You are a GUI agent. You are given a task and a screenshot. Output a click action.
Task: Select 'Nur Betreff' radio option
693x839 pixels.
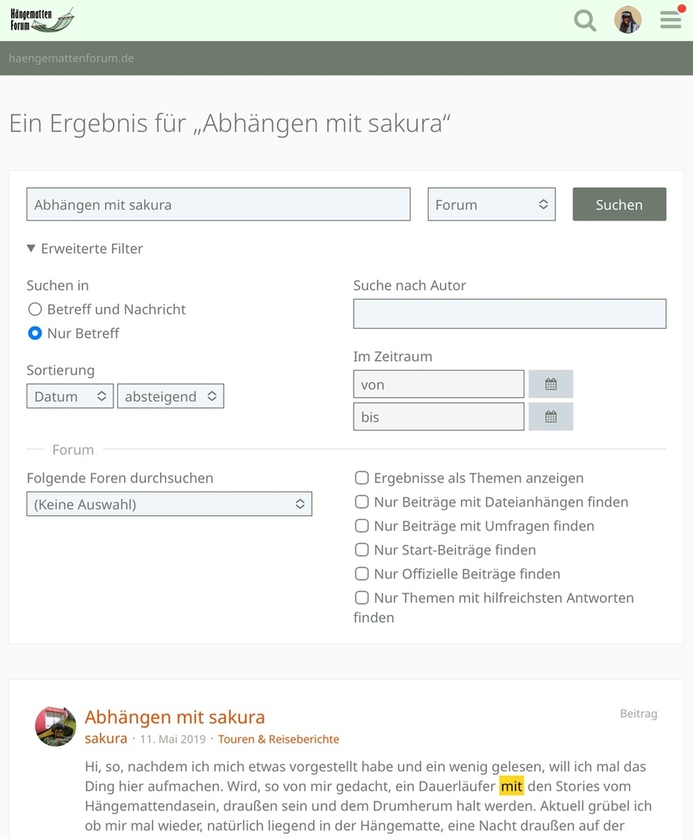[35, 333]
